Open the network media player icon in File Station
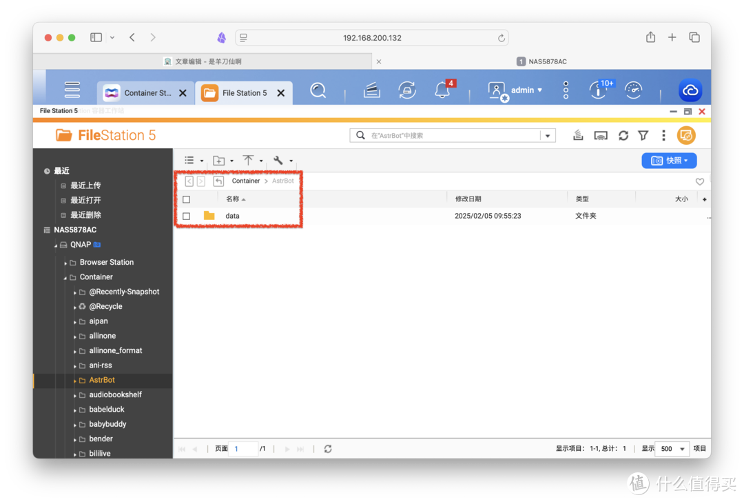Image resolution: width=744 pixels, height=502 pixels. [600, 135]
